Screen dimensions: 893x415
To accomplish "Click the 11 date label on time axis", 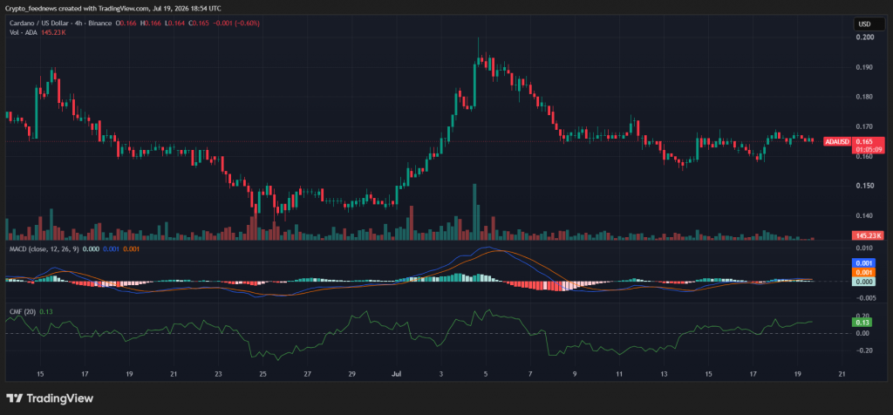I will [619, 374].
